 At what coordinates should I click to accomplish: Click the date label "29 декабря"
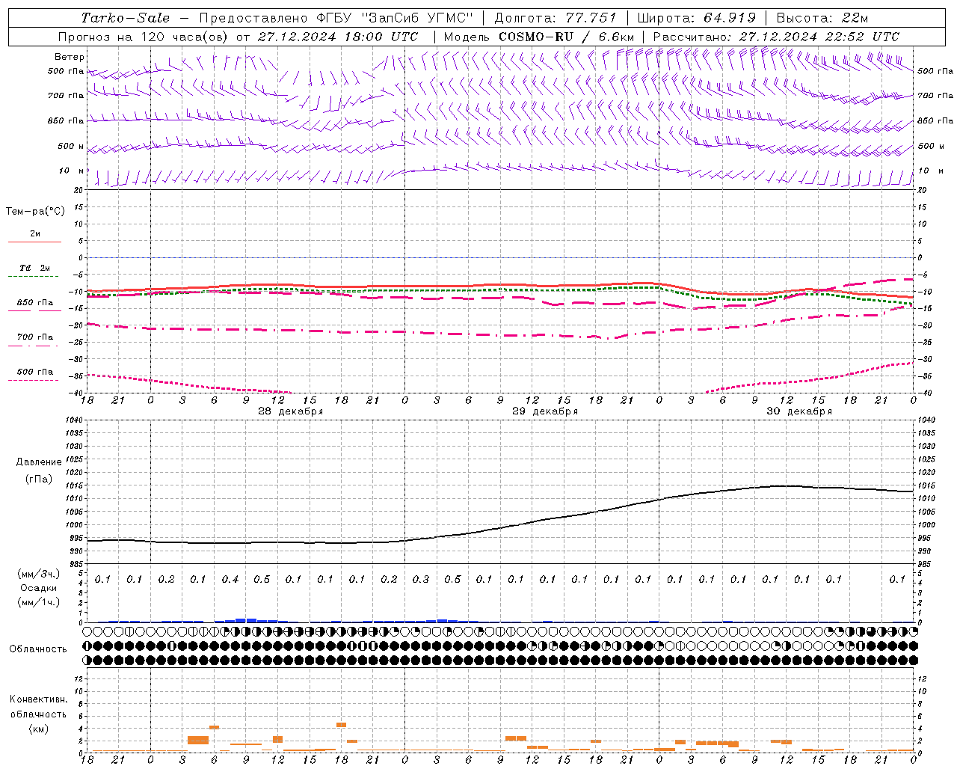tap(545, 411)
